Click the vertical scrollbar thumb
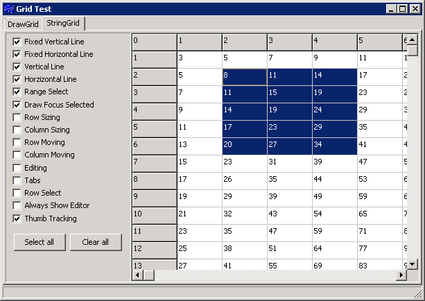Image resolution: width=425 pixels, height=301 pixels. (x=413, y=51)
